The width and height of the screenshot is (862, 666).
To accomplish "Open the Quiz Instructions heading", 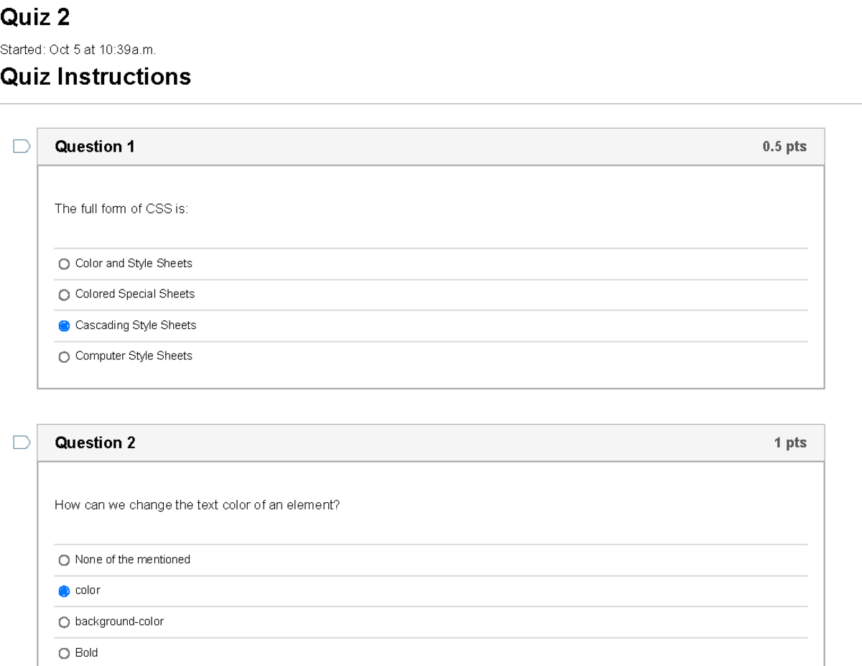I will click(96, 76).
